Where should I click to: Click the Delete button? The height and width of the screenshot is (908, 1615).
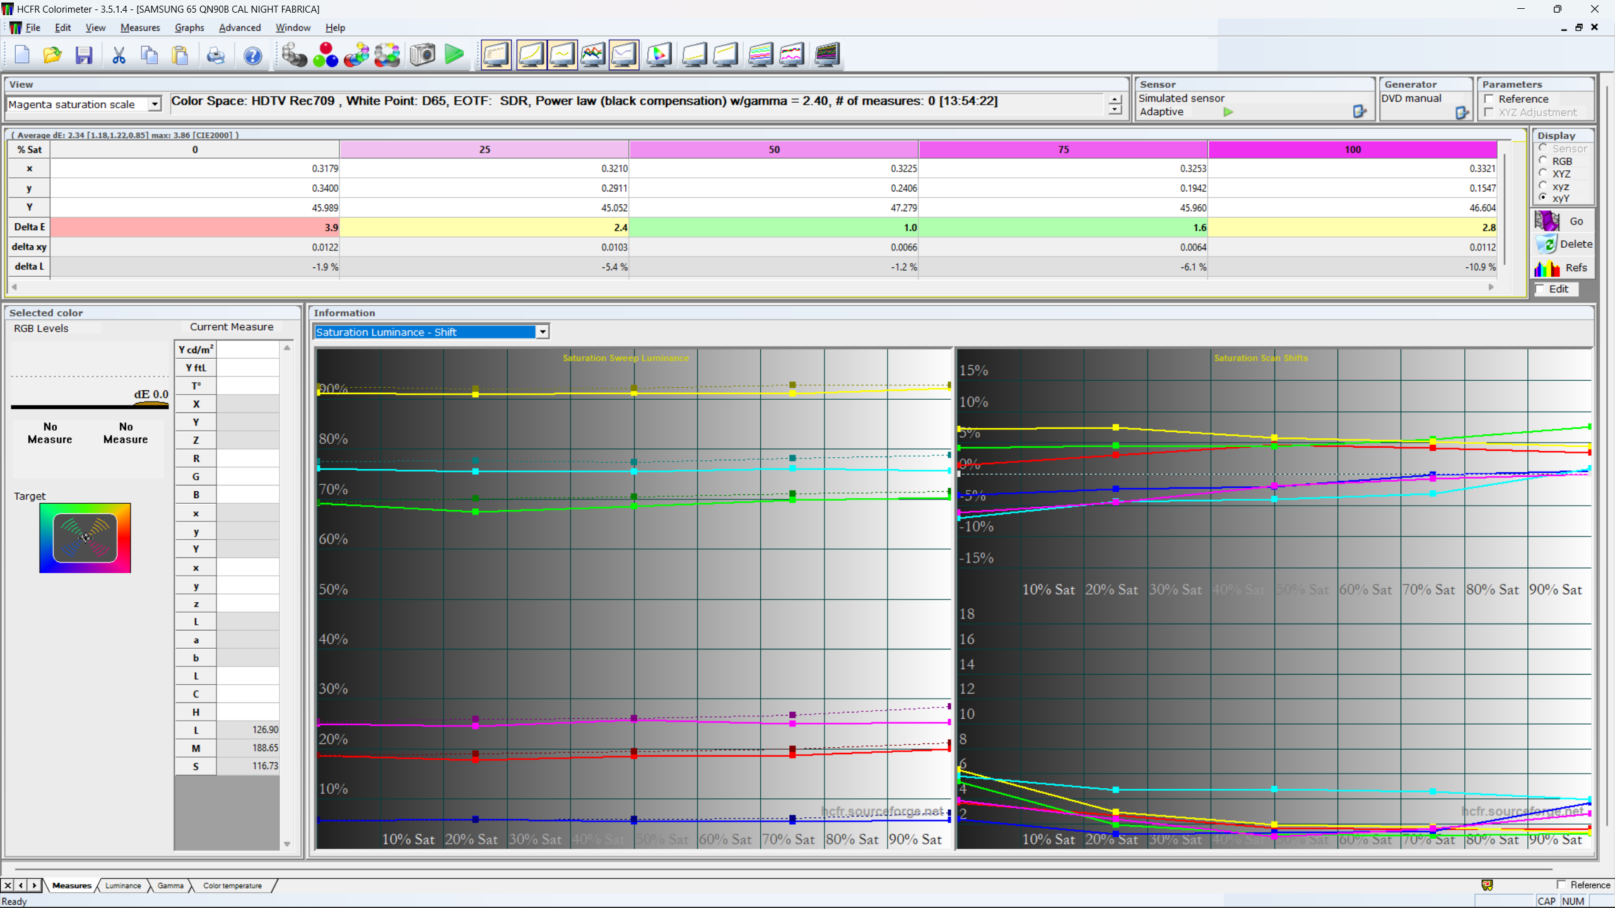click(1563, 244)
